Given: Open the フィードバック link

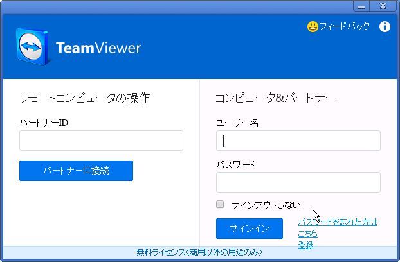Looking at the screenshot, I should [x=345, y=26].
